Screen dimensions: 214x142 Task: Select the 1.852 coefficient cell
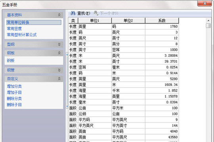[x=162, y=90]
